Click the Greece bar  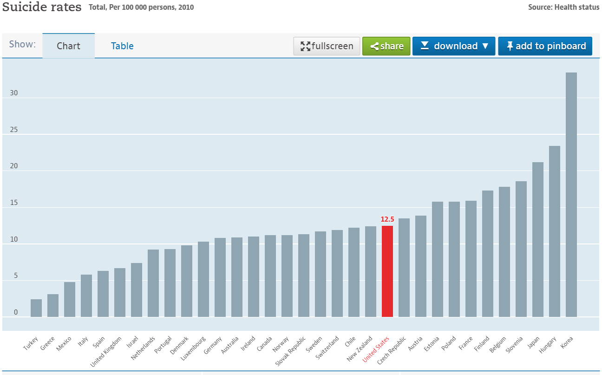[x=53, y=305]
